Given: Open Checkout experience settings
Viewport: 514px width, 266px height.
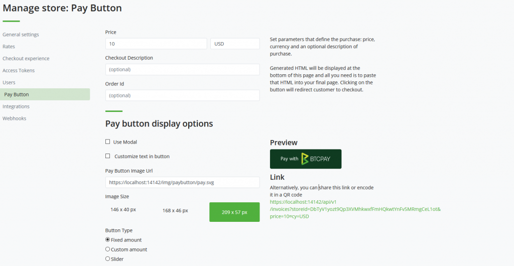Looking at the screenshot, I should coord(26,58).
